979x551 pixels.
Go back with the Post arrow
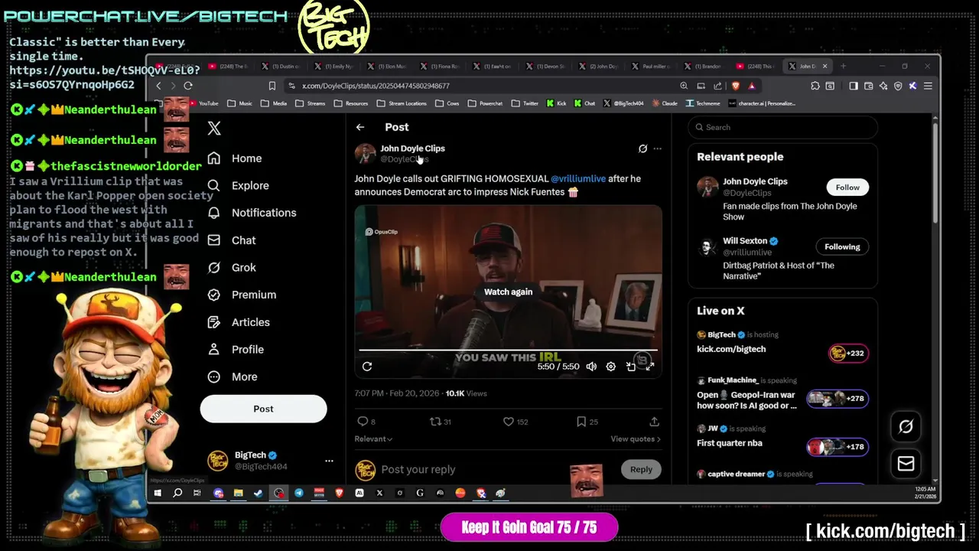tap(360, 127)
